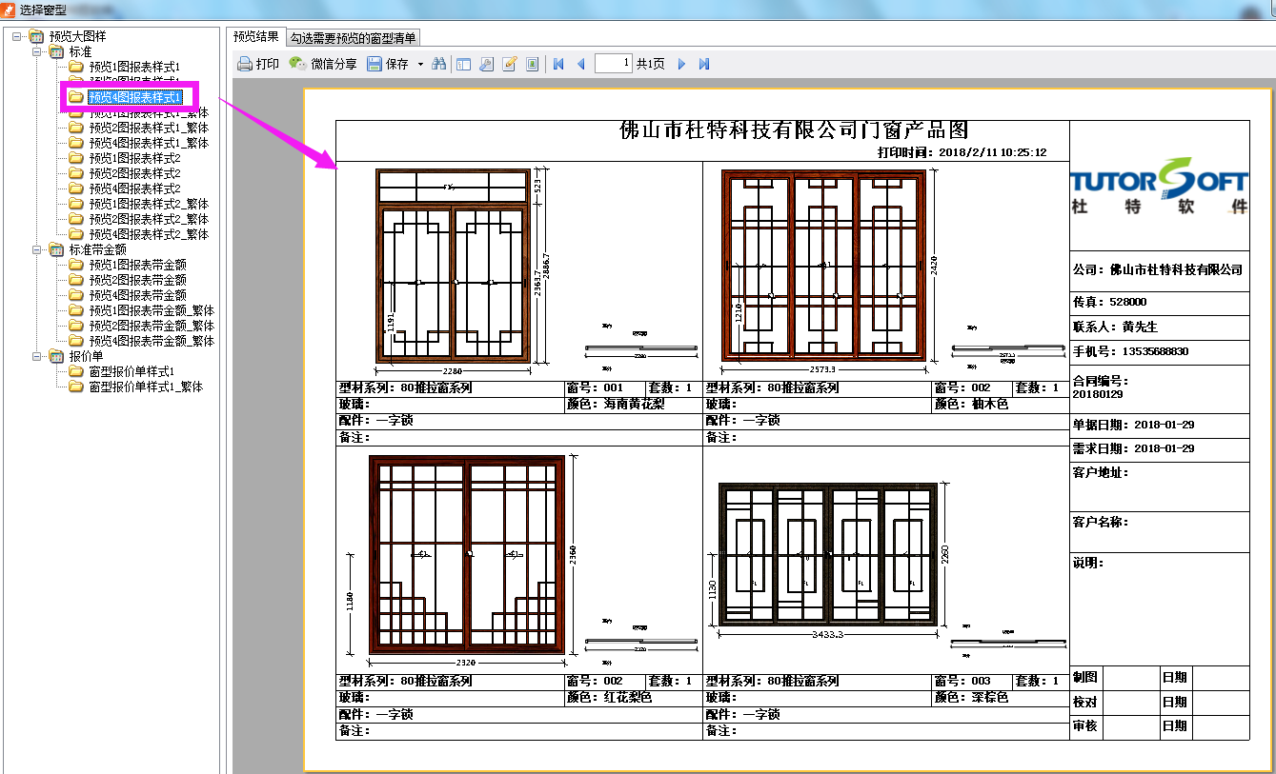This screenshot has width=1276, height=774.
Task: Click folder icon beside 预览2图报表样式2_繁体
Action: (x=75, y=219)
